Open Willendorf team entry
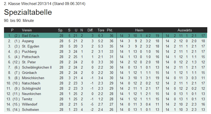Screen dimensions: 211x114 [x=30, y=104]
